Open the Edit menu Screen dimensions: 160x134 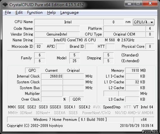tap(19, 13)
